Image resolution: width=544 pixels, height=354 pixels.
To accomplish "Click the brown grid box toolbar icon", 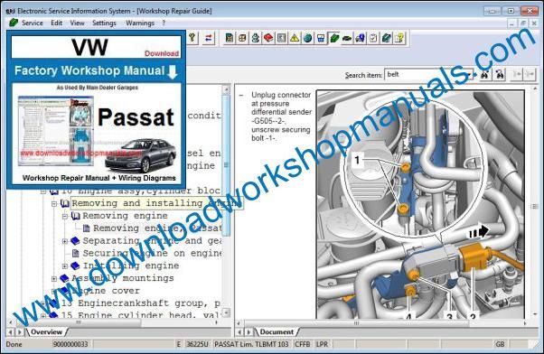I will coord(242,38).
